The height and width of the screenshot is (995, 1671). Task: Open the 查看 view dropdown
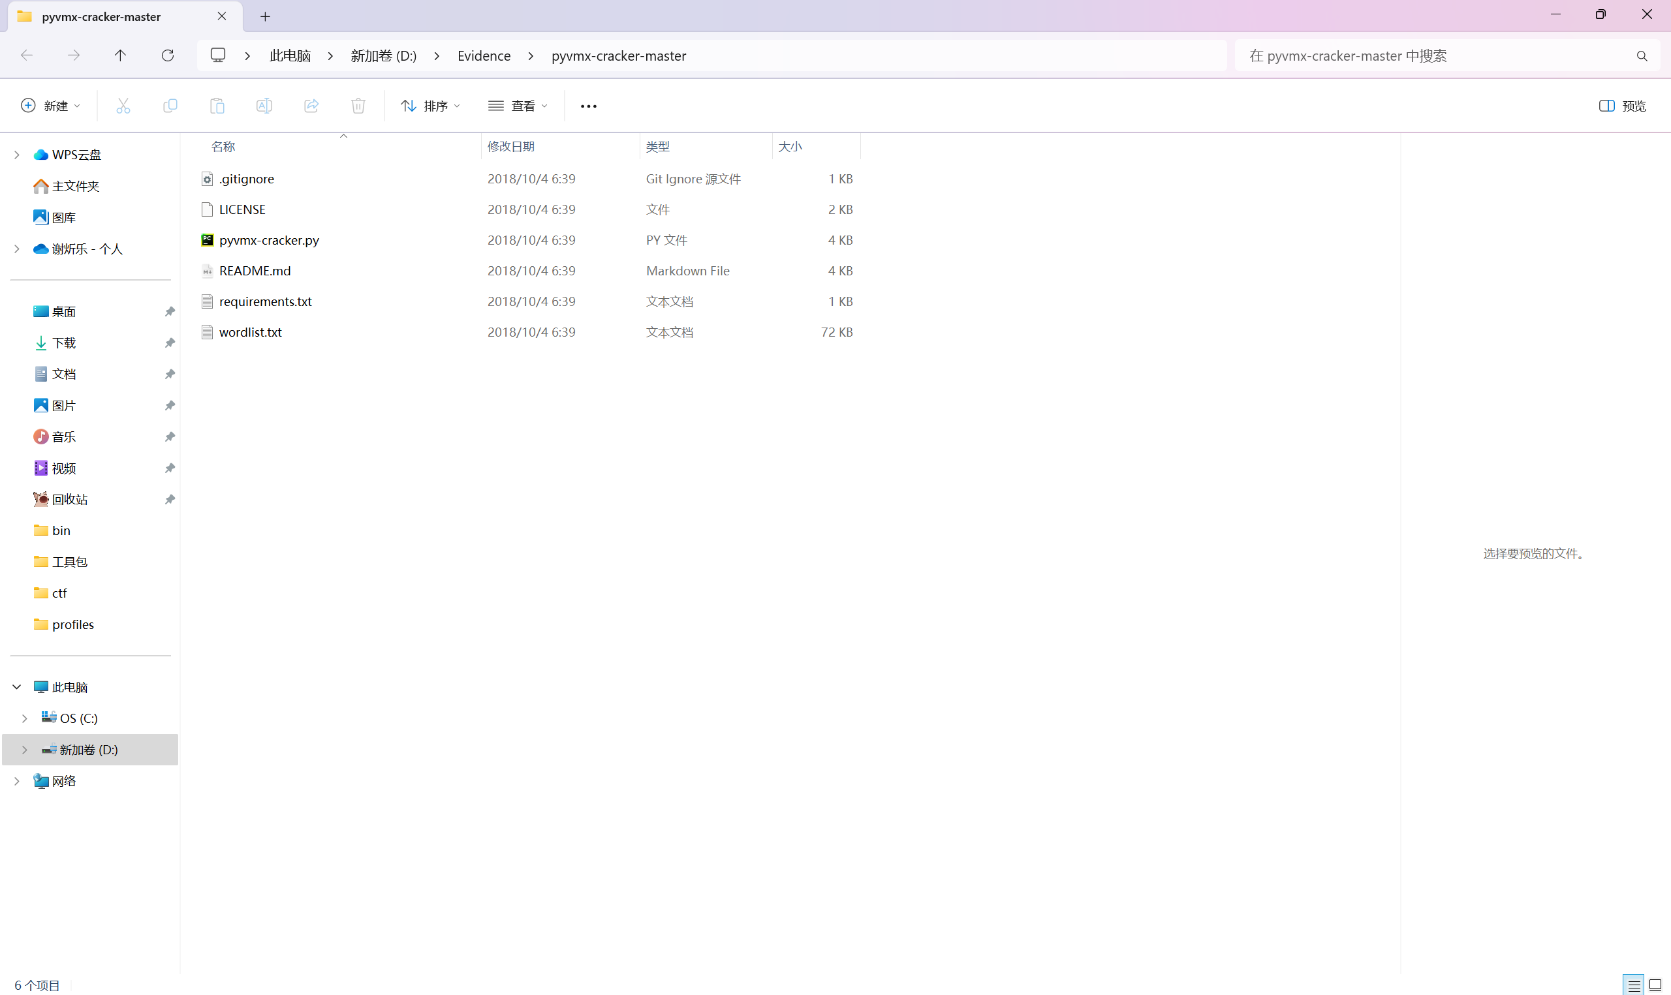(x=518, y=106)
